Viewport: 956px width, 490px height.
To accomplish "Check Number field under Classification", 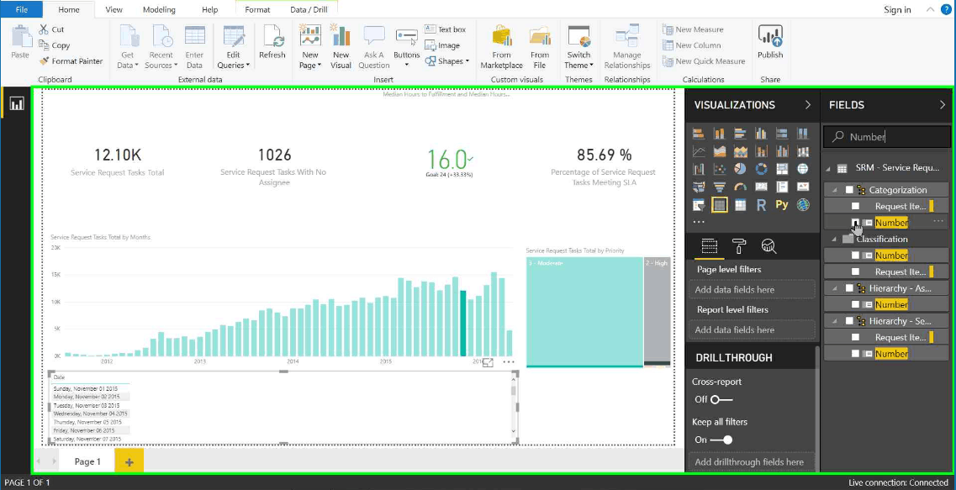I will click(x=855, y=256).
